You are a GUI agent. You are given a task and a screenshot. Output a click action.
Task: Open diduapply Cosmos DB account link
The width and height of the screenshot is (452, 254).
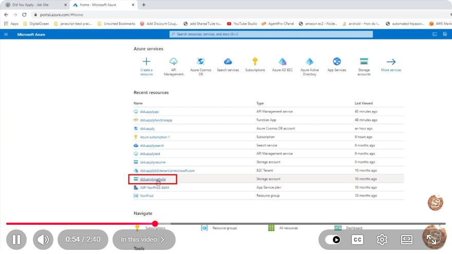(x=147, y=128)
